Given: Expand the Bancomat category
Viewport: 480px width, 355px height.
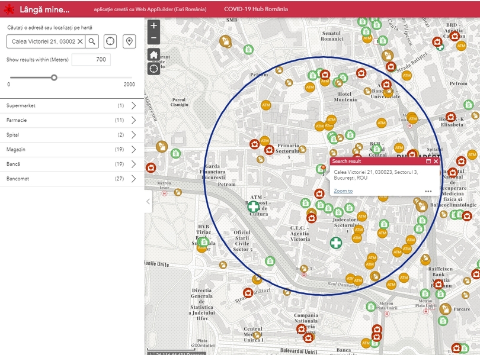Looking at the screenshot, I should coord(133,179).
